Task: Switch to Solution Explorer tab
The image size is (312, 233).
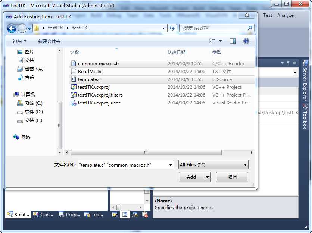Action: pos(18,214)
